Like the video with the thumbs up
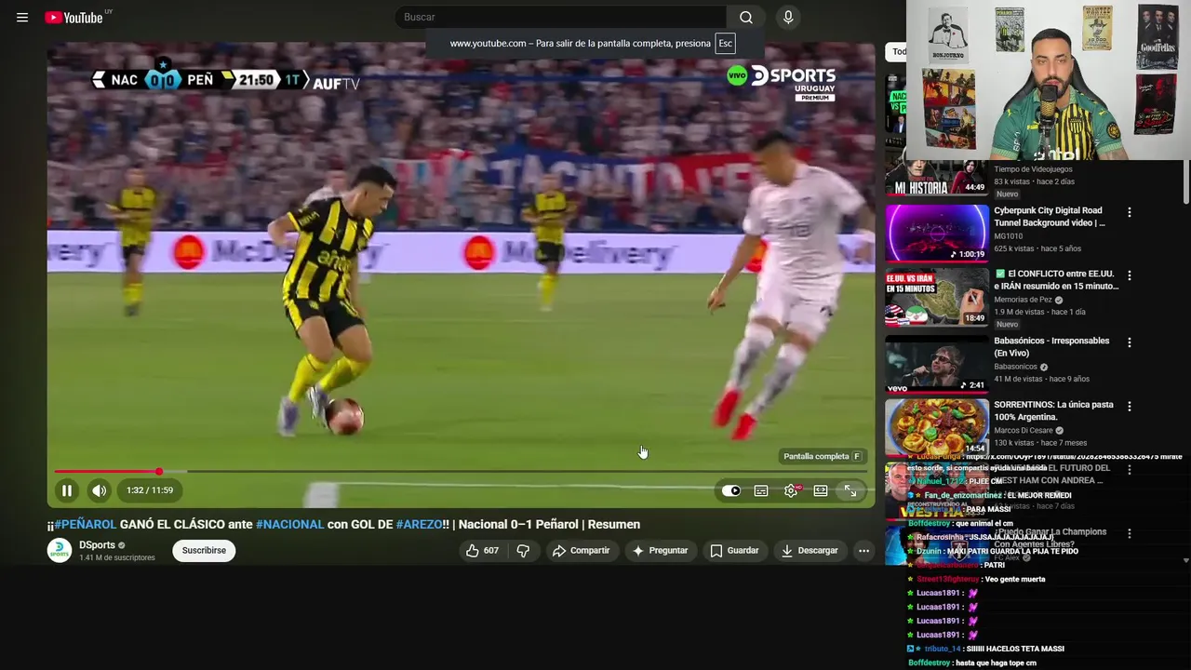 point(482,551)
